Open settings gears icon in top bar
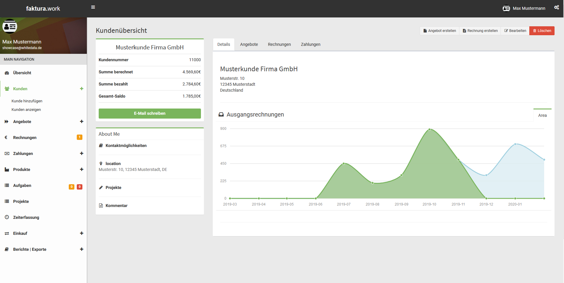This screenshot has height=283, width=564. pos(557,7)
